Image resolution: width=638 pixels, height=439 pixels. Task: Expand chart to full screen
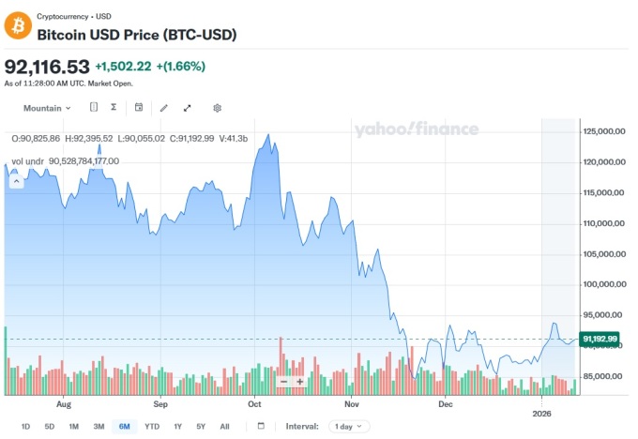188,108
